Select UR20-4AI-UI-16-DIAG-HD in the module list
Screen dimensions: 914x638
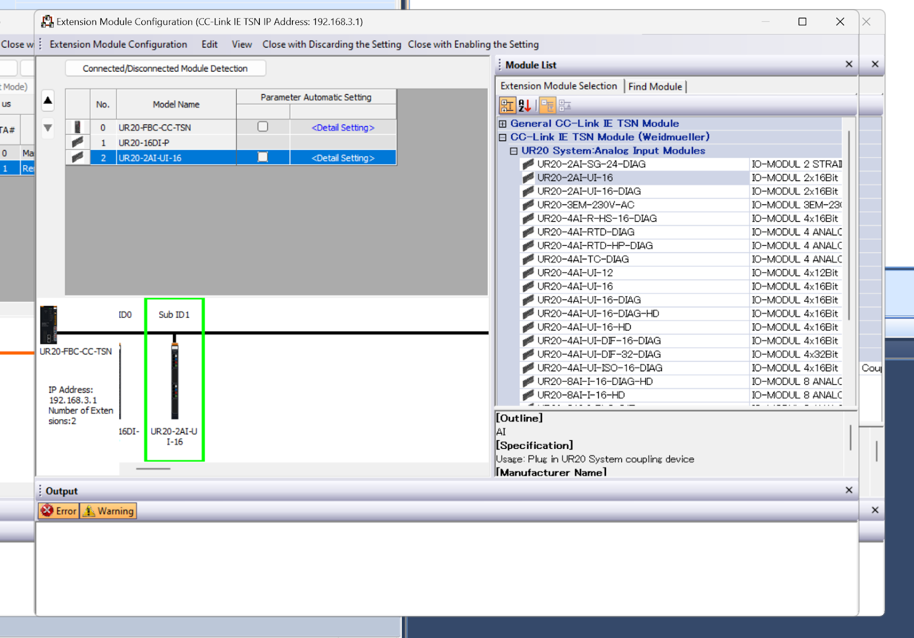pos(598,314)
